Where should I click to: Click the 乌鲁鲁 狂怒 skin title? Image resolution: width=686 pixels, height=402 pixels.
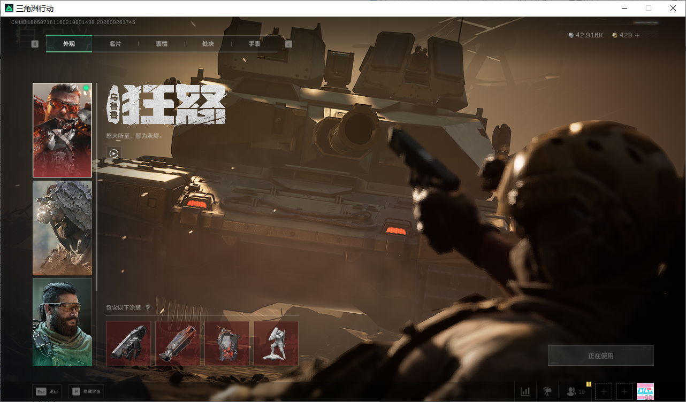[x=166, y=105]
